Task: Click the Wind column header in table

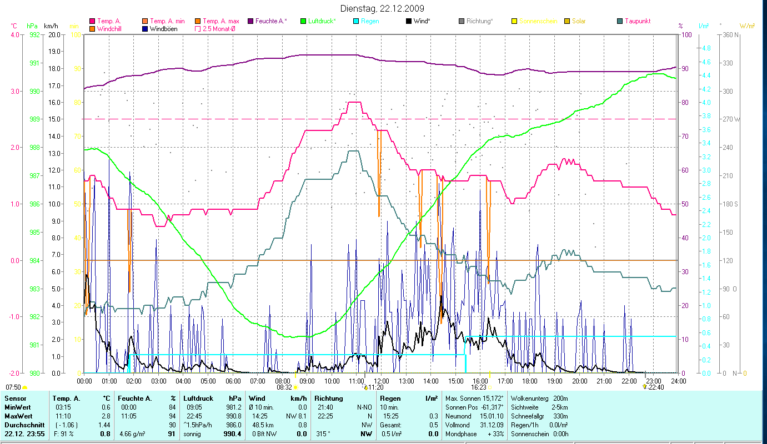Action: click(257, 398)
